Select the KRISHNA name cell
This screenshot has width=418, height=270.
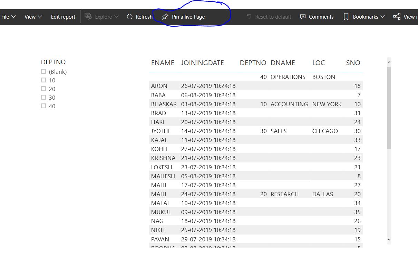click(x=163, y=158)
